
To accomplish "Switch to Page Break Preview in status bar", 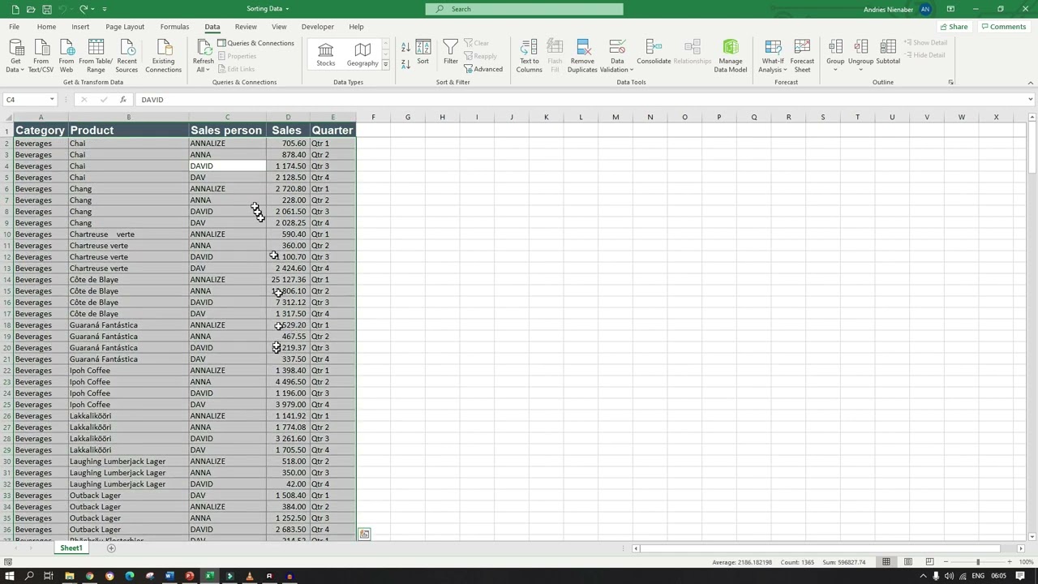I will [x=929, y=562].
